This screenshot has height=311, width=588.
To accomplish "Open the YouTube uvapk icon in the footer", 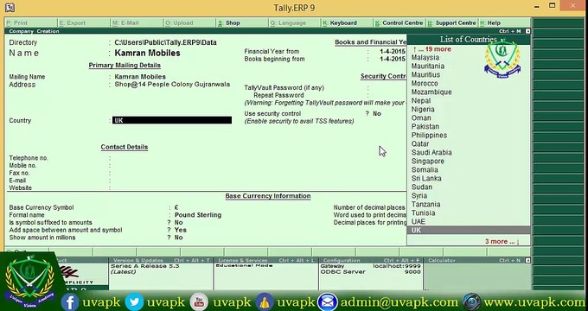I will pos(199,302).
